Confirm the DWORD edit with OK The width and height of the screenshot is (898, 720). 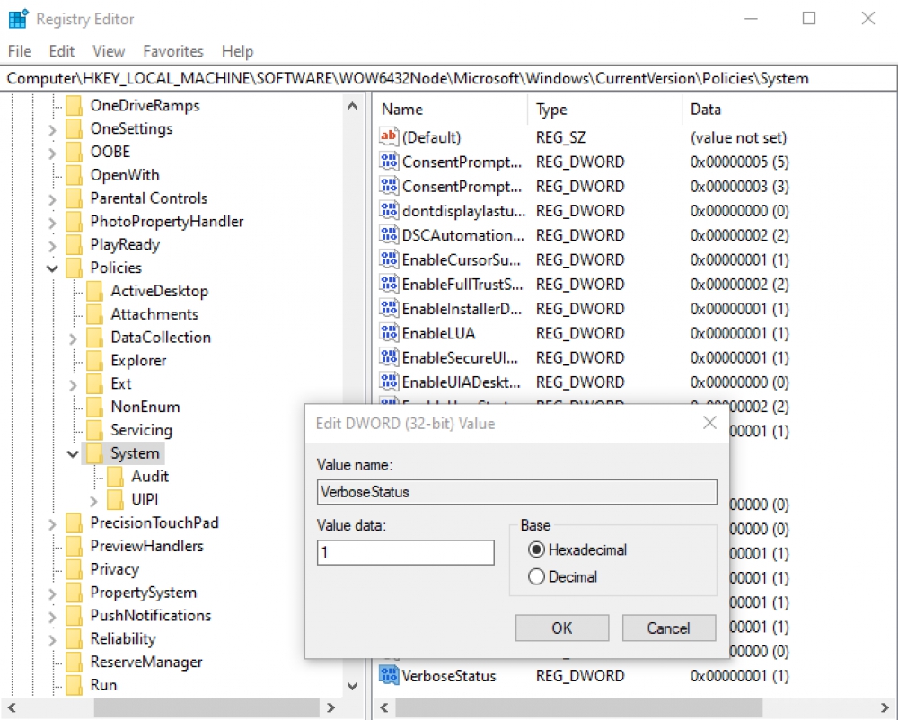tap(562, 628)
